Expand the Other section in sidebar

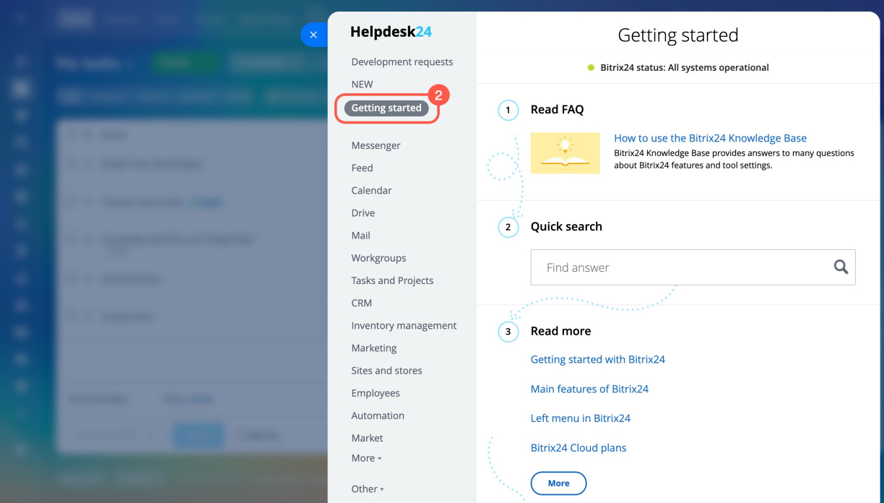[x=368, y=489]
